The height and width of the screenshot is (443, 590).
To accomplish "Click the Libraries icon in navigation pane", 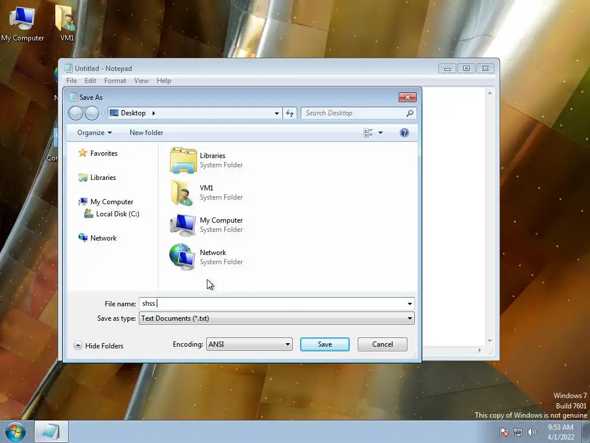I will point(83,178).
